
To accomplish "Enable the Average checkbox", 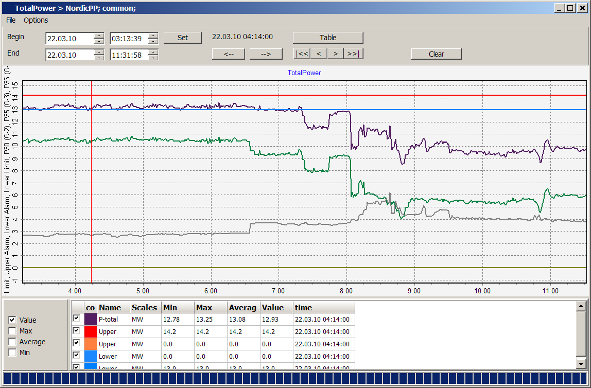I will 12,342.
